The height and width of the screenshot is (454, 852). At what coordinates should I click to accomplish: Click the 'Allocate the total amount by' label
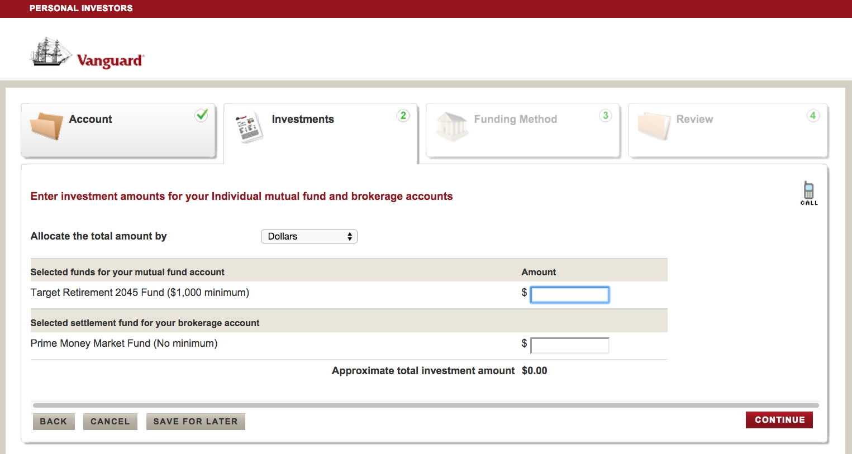(99, 236)
